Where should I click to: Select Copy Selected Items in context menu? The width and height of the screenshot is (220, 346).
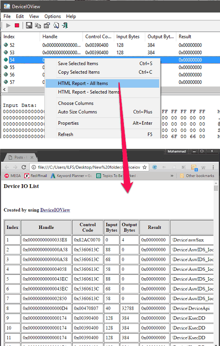point(103,72)
